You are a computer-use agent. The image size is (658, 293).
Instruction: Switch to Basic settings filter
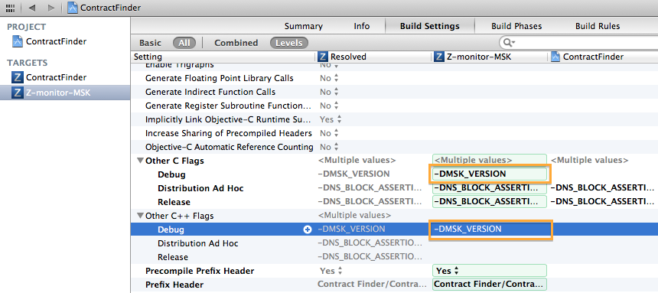pyautogui.click(x=150, y=43)
